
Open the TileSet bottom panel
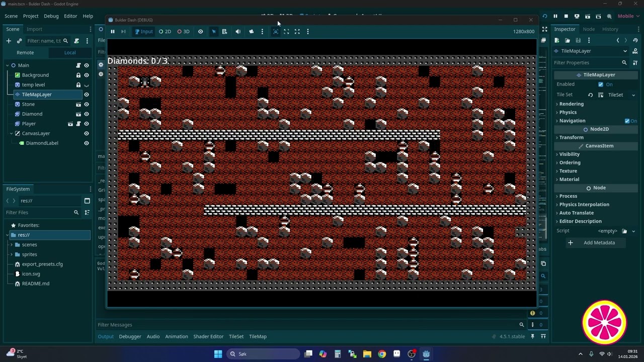236,336
